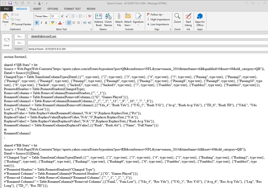
Task: Send the email message
Action: pos(7,42)
